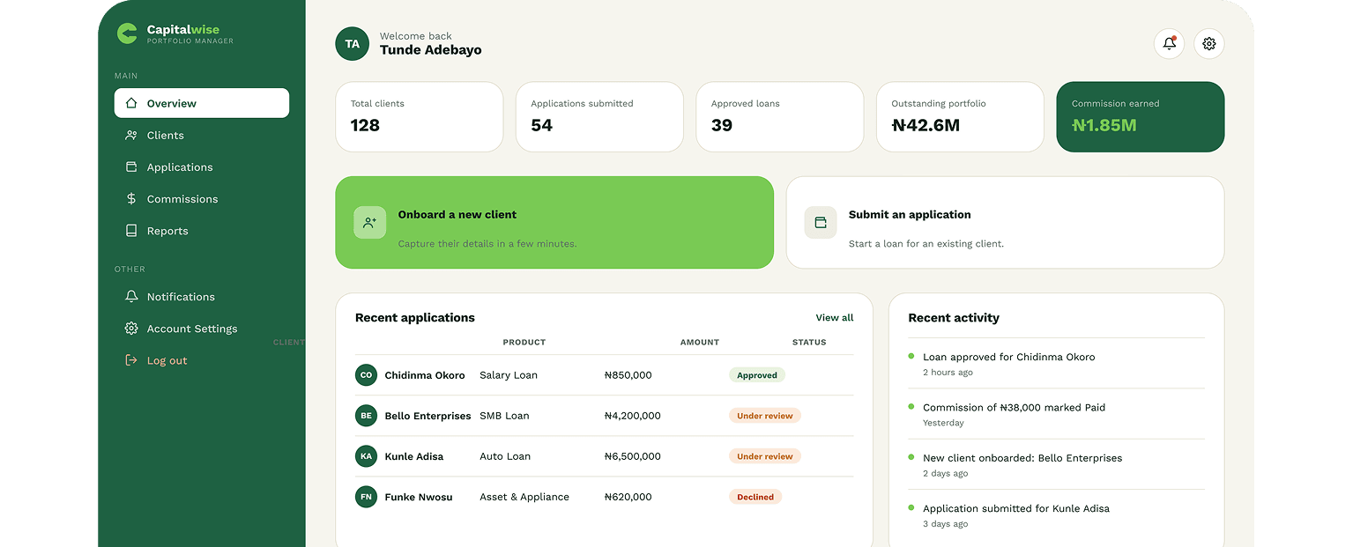Click the KA avatar for Kunle Adisa
Screen dimensions: 1353x547
point(366,456)
